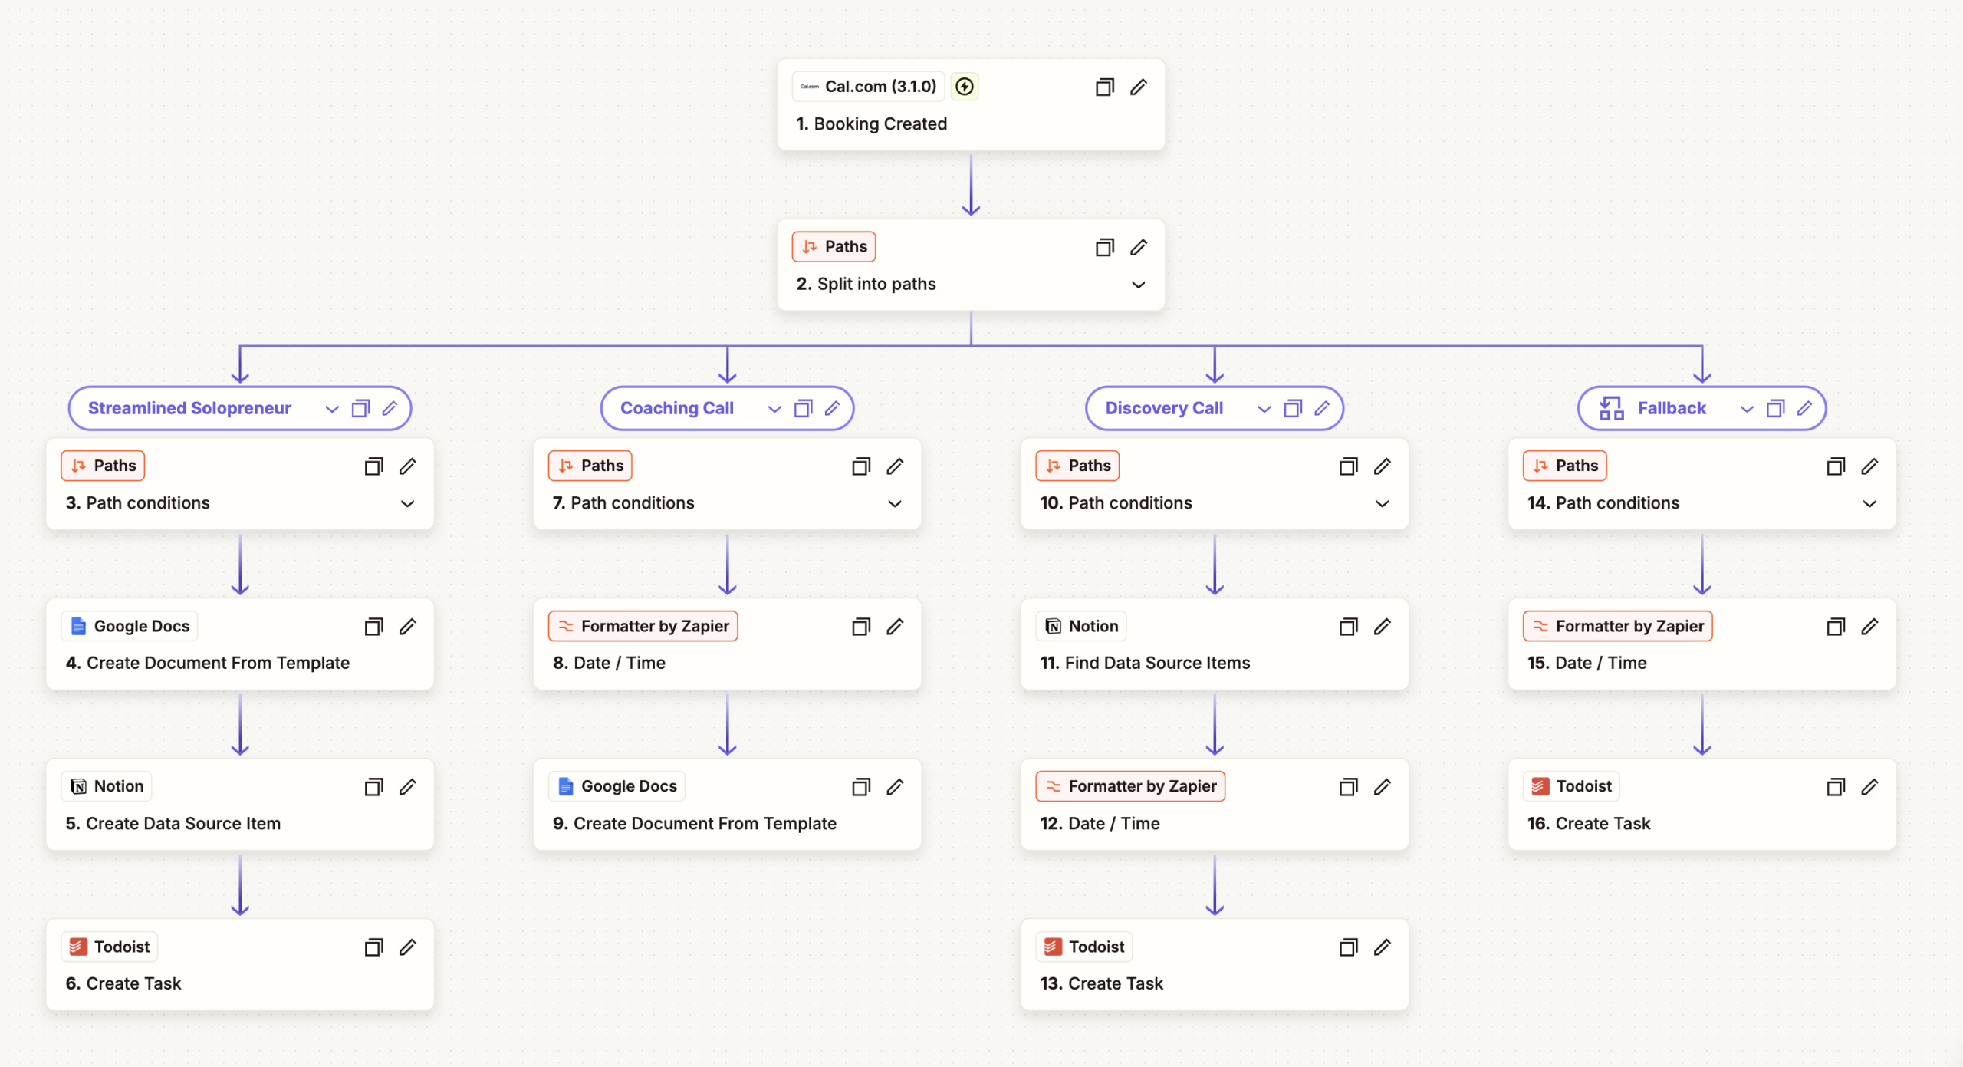Edit step 7 Path conditions
Viewport: 1963px width, 1067px height.
[x=895, y=466]
